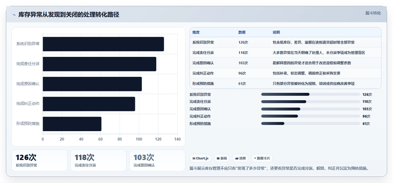Viewport: 393px width, 183px height.
Task: Click the 96次 value beside the progress bar
Action: 366,116
